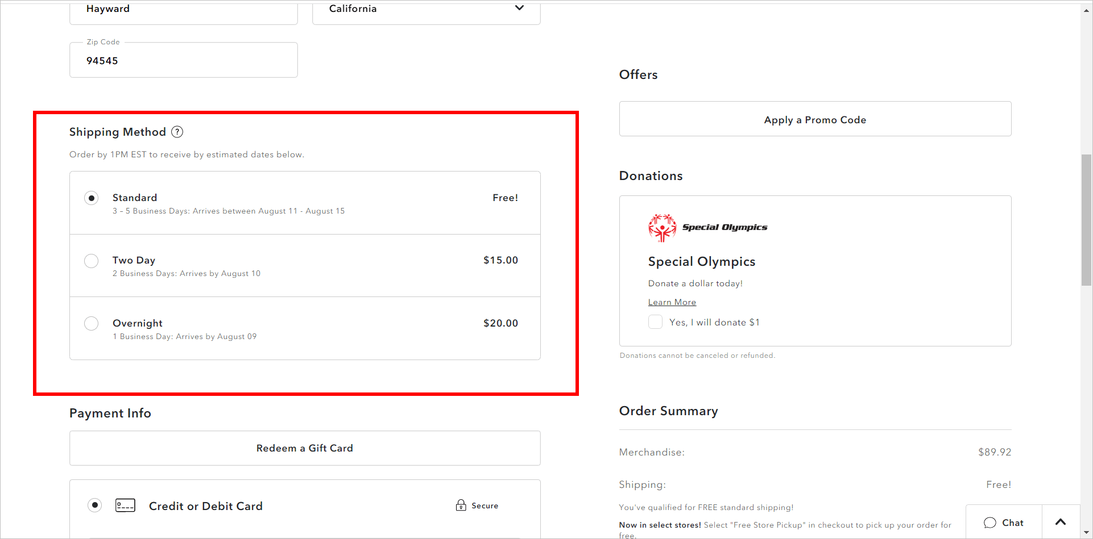Select the Standard shipping option
This screenshot has height=539, width=1093.
92,198
